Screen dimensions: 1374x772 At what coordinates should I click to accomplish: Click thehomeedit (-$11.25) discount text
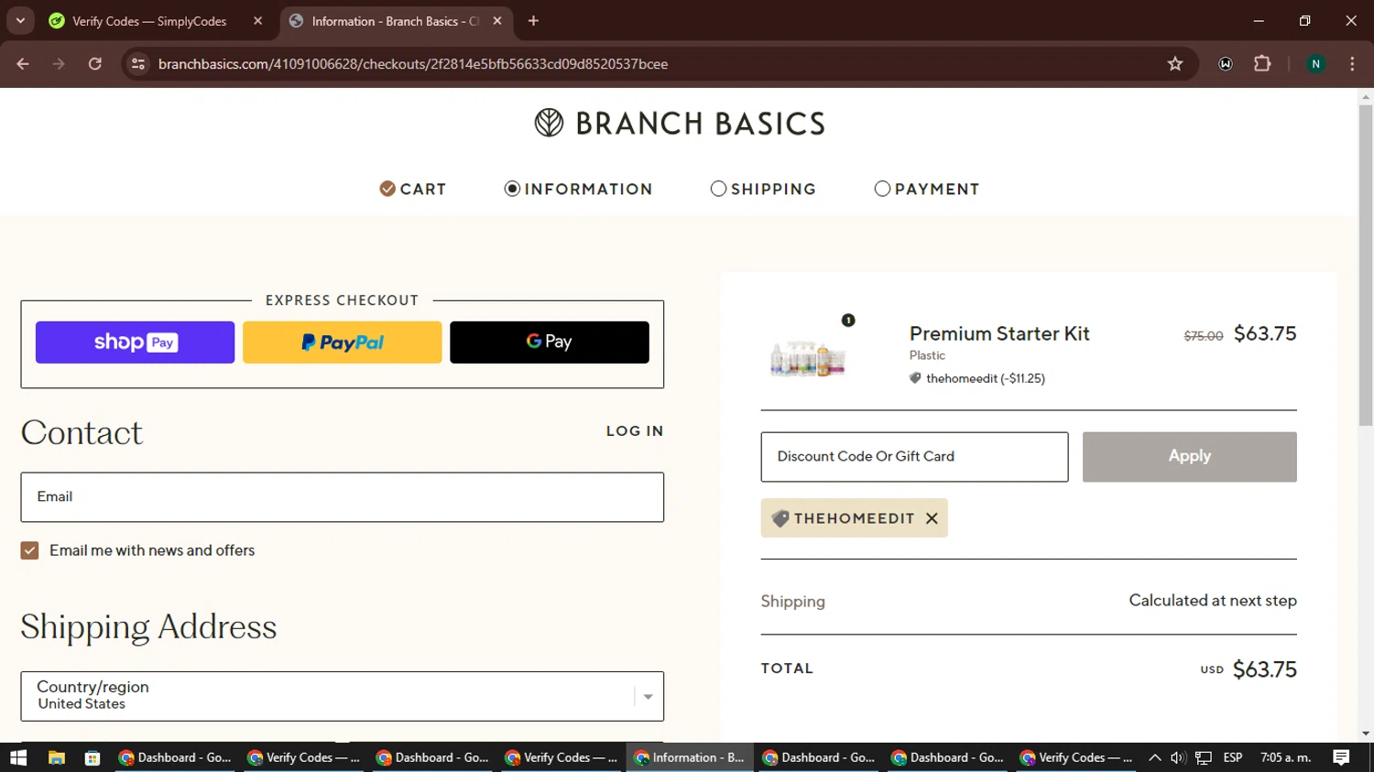(985, 378)
